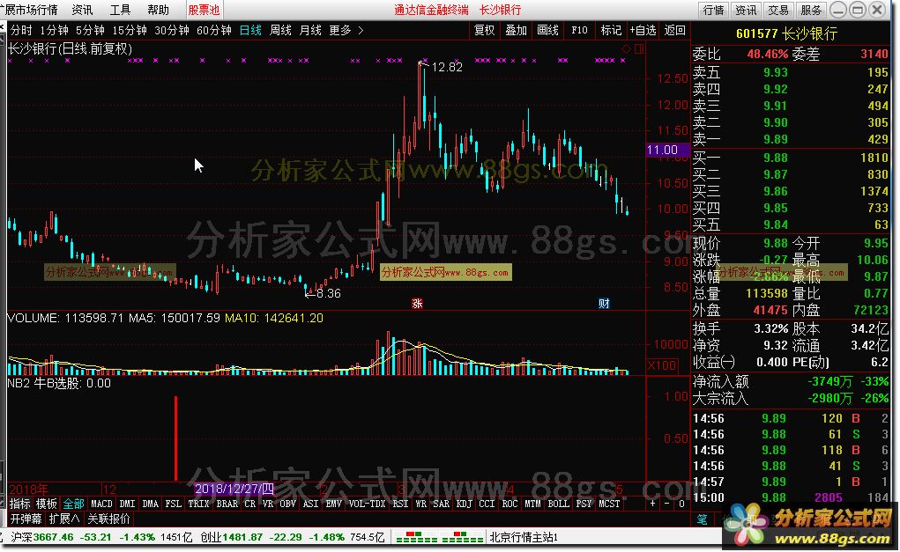Open the 模板 template tab
This screenshot has height=552, width=900.
coord(47,504)
